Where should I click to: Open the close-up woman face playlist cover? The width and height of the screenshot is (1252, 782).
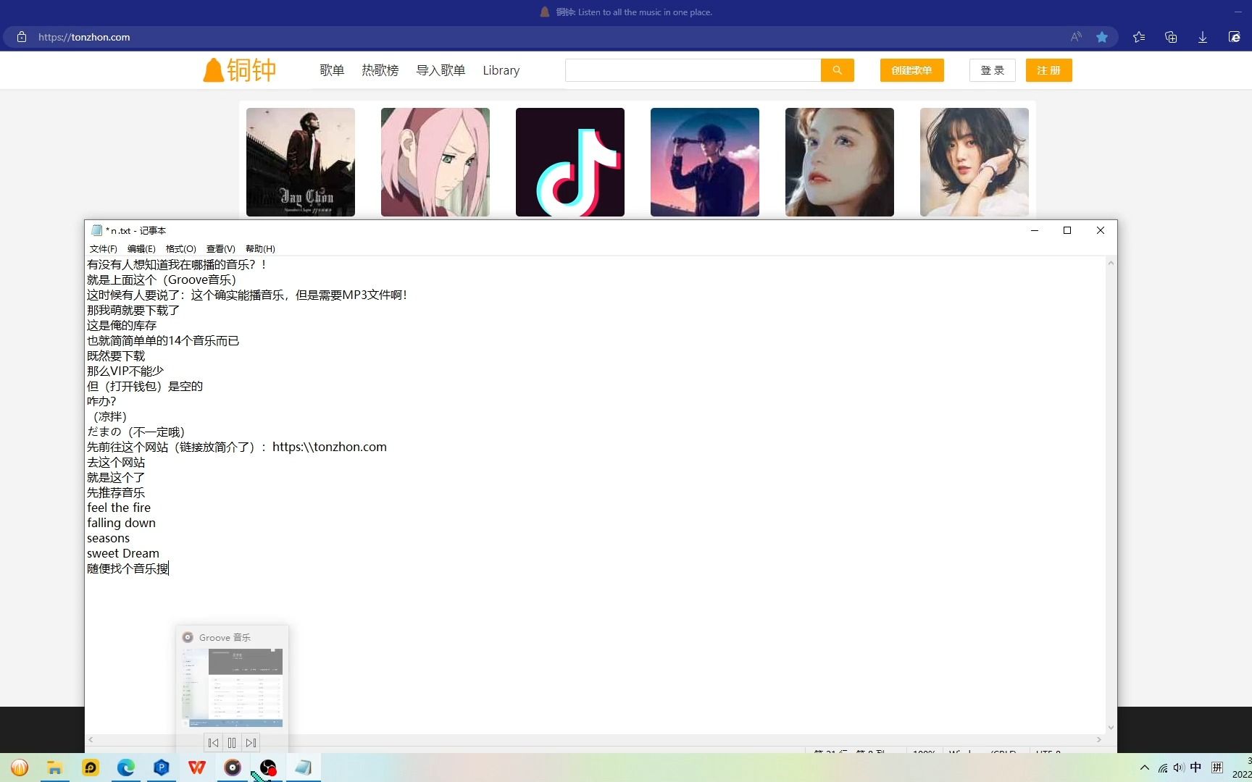[840, 162]
